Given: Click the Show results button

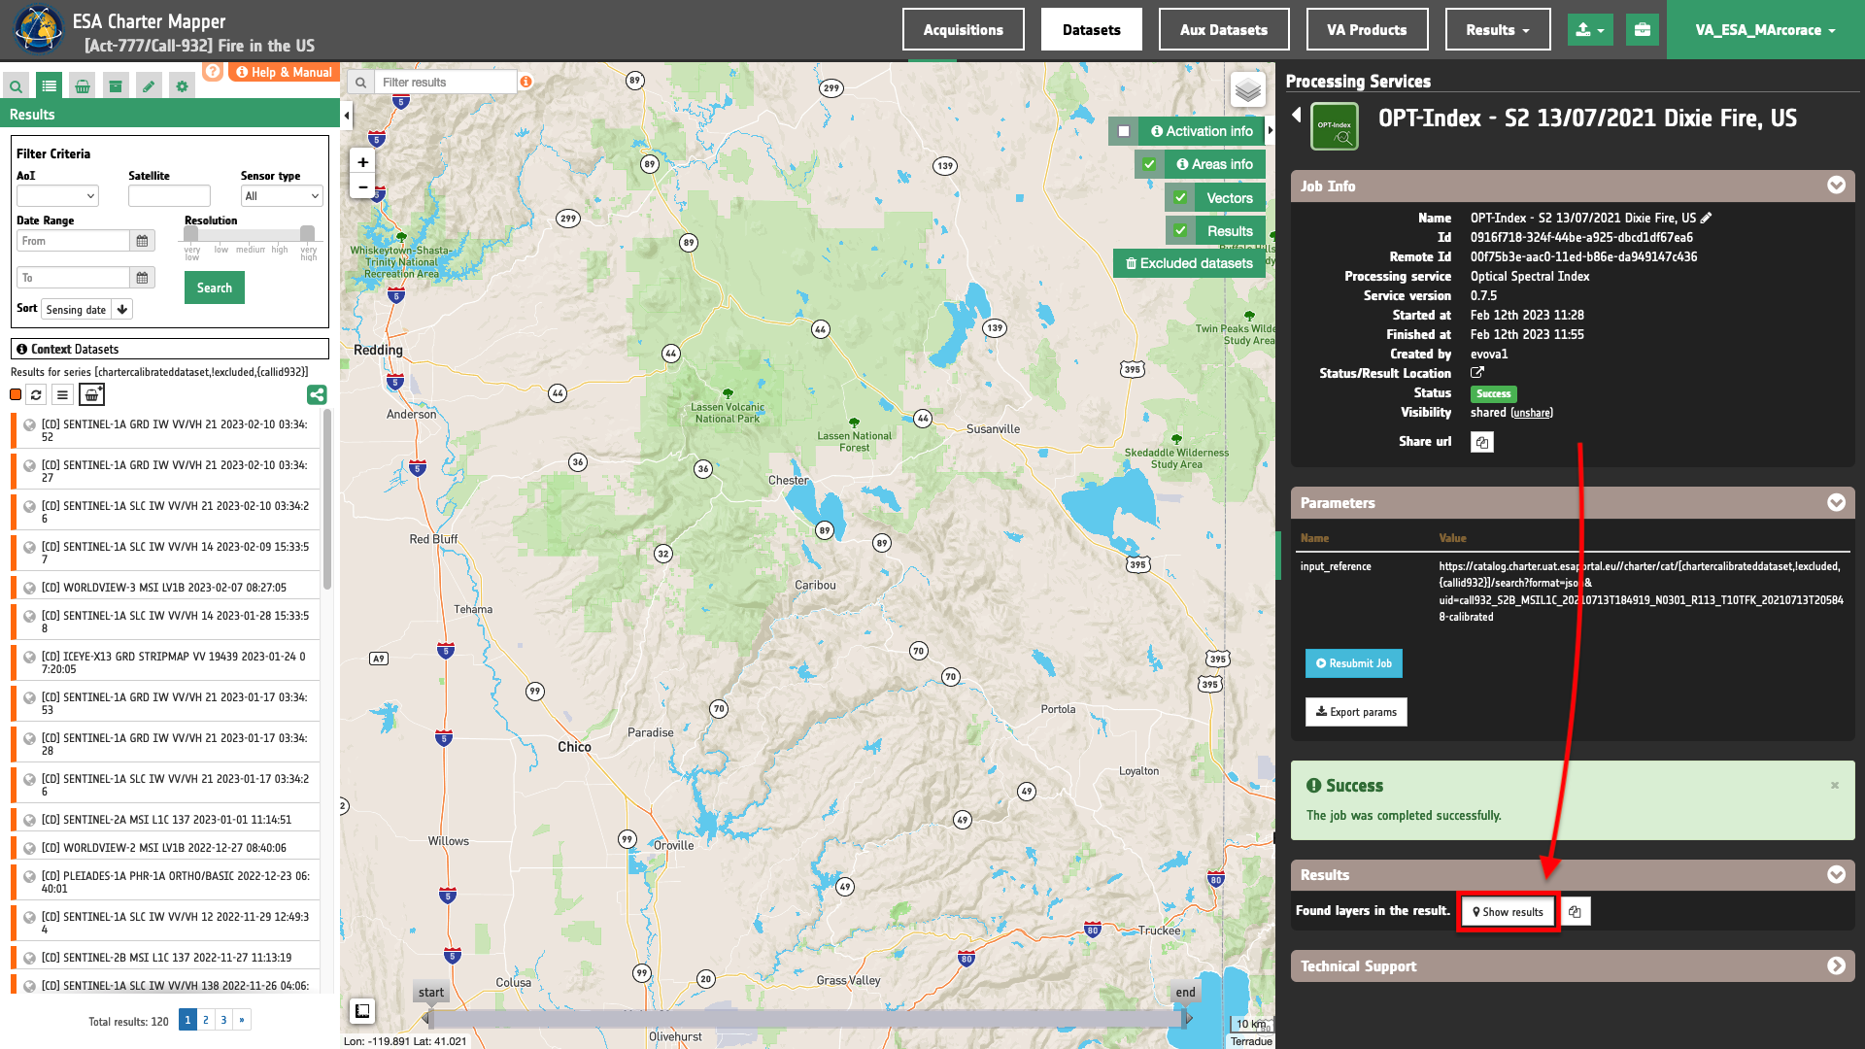Looking at the screenshot, I should 1508,912.
